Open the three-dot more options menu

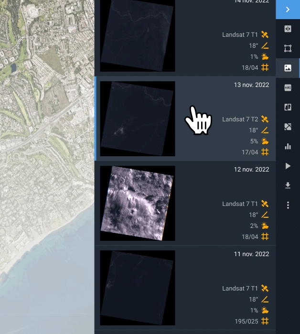pyautogui.click(x=288, y=205)
